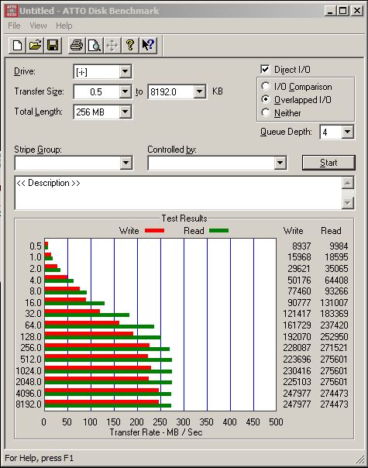
Task: Open the File menu
Action: click(14, 26)
